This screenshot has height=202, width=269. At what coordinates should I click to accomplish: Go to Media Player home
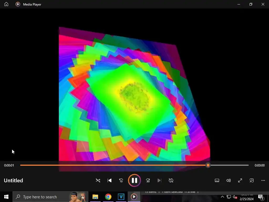point(6,4)
